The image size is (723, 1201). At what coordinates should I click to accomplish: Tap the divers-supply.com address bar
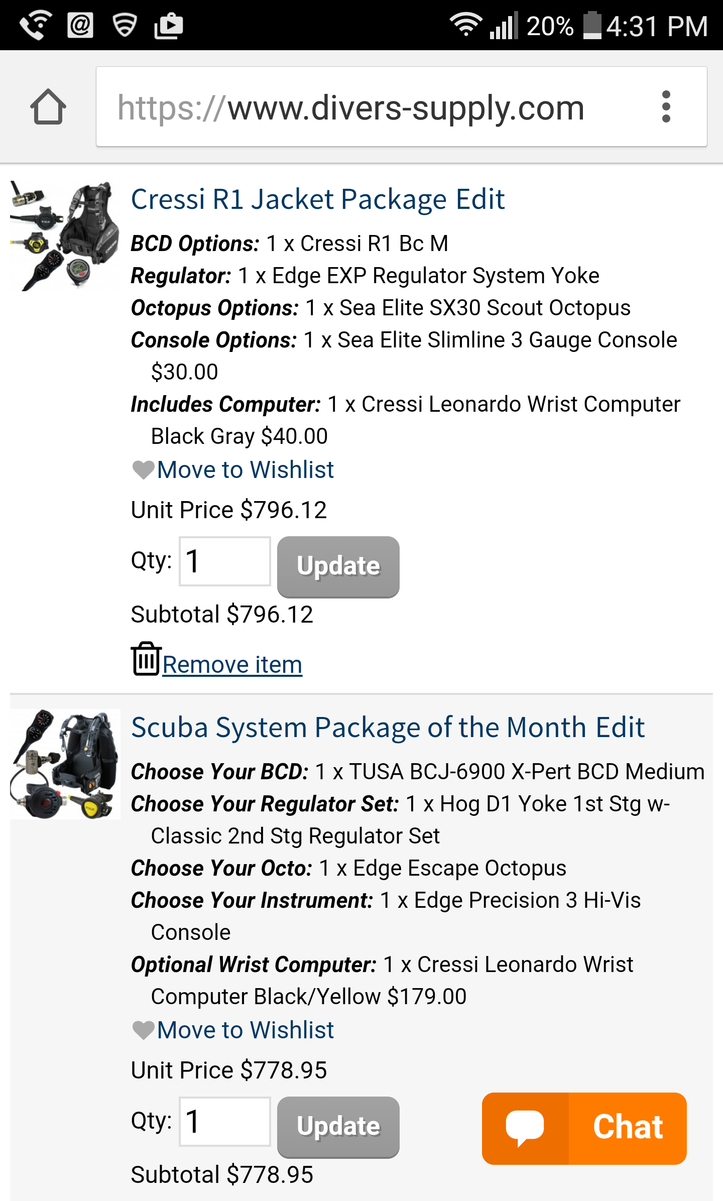pyautogui.click(x=372, y=107)
